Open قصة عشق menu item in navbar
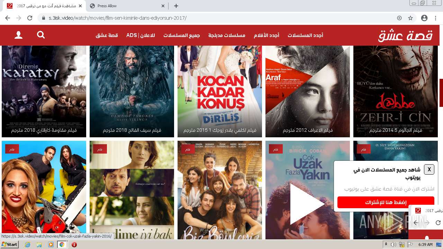This screenshot has height=249, width=443. [107, 35]
